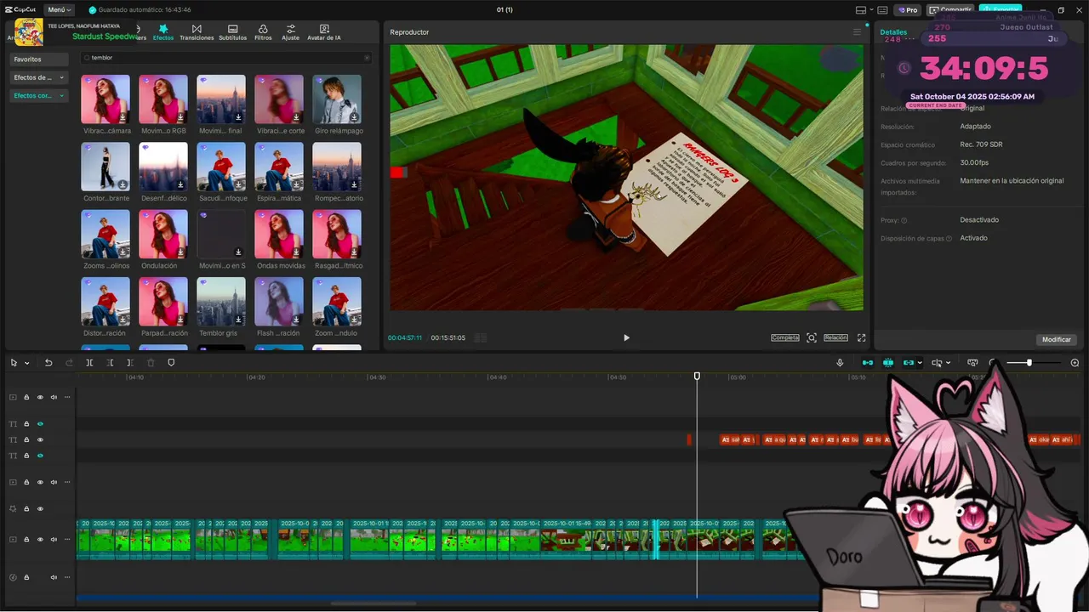Toggle visibility of the effects track
Viewport: 1089px width, 612px height.
tap(40, 508)
